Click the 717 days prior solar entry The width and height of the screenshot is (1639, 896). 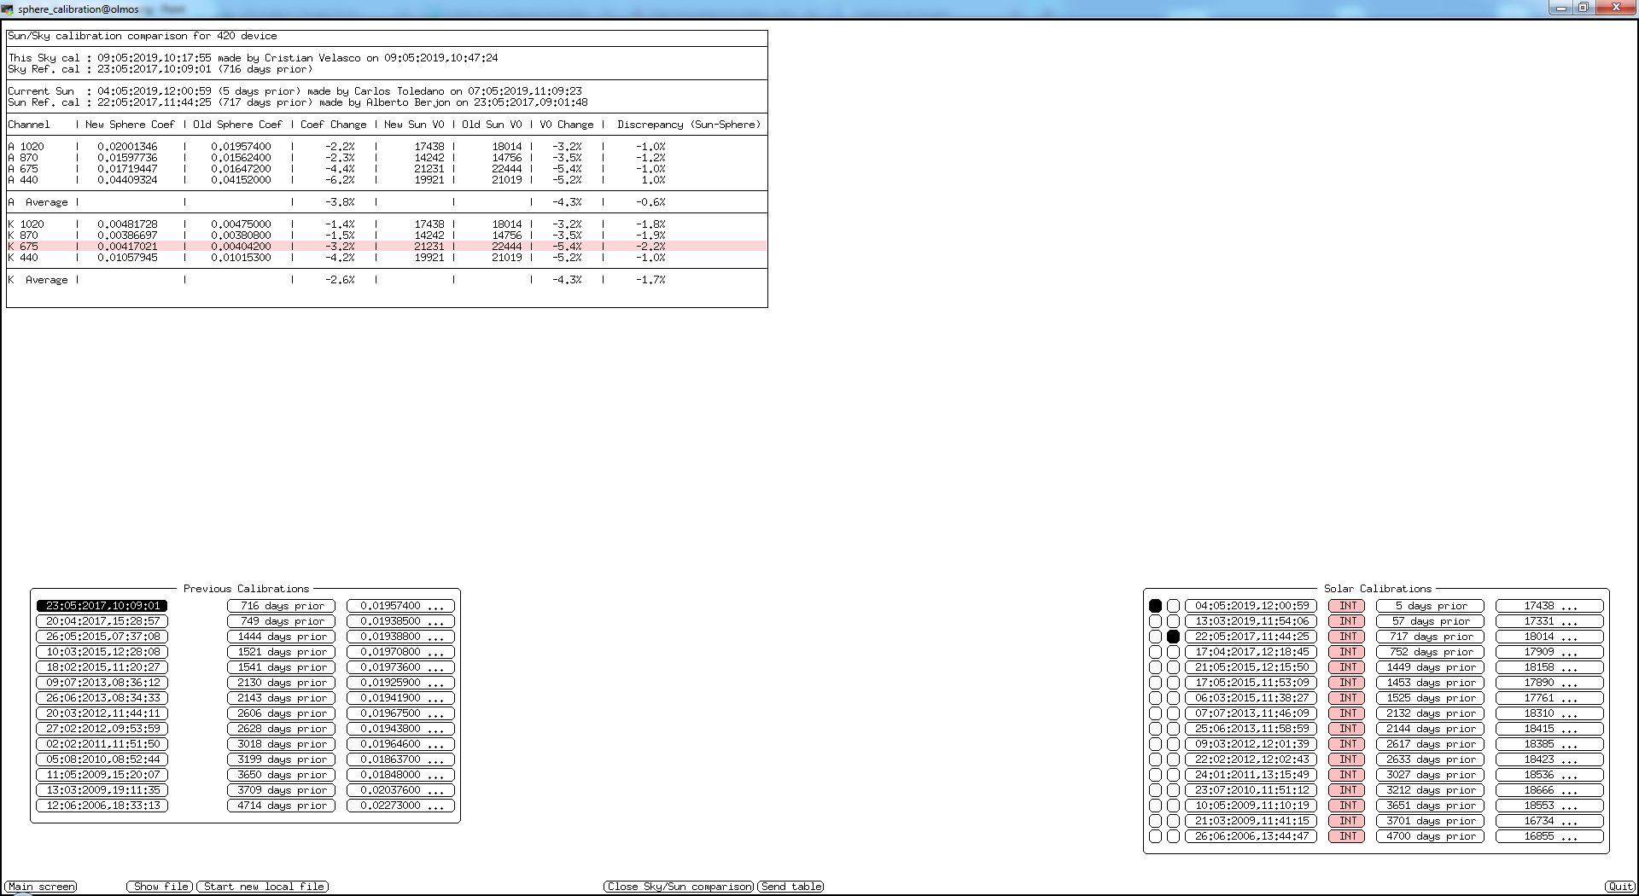pyautogui.click(x=1430, y=637)
